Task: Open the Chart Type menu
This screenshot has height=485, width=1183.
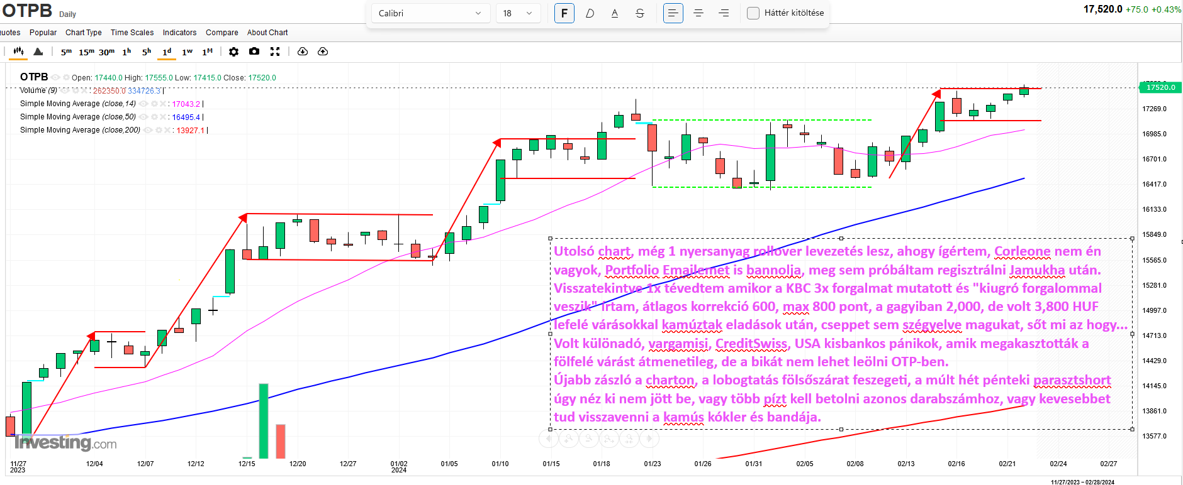Action: pyautogui.click(x=84, y=33)
